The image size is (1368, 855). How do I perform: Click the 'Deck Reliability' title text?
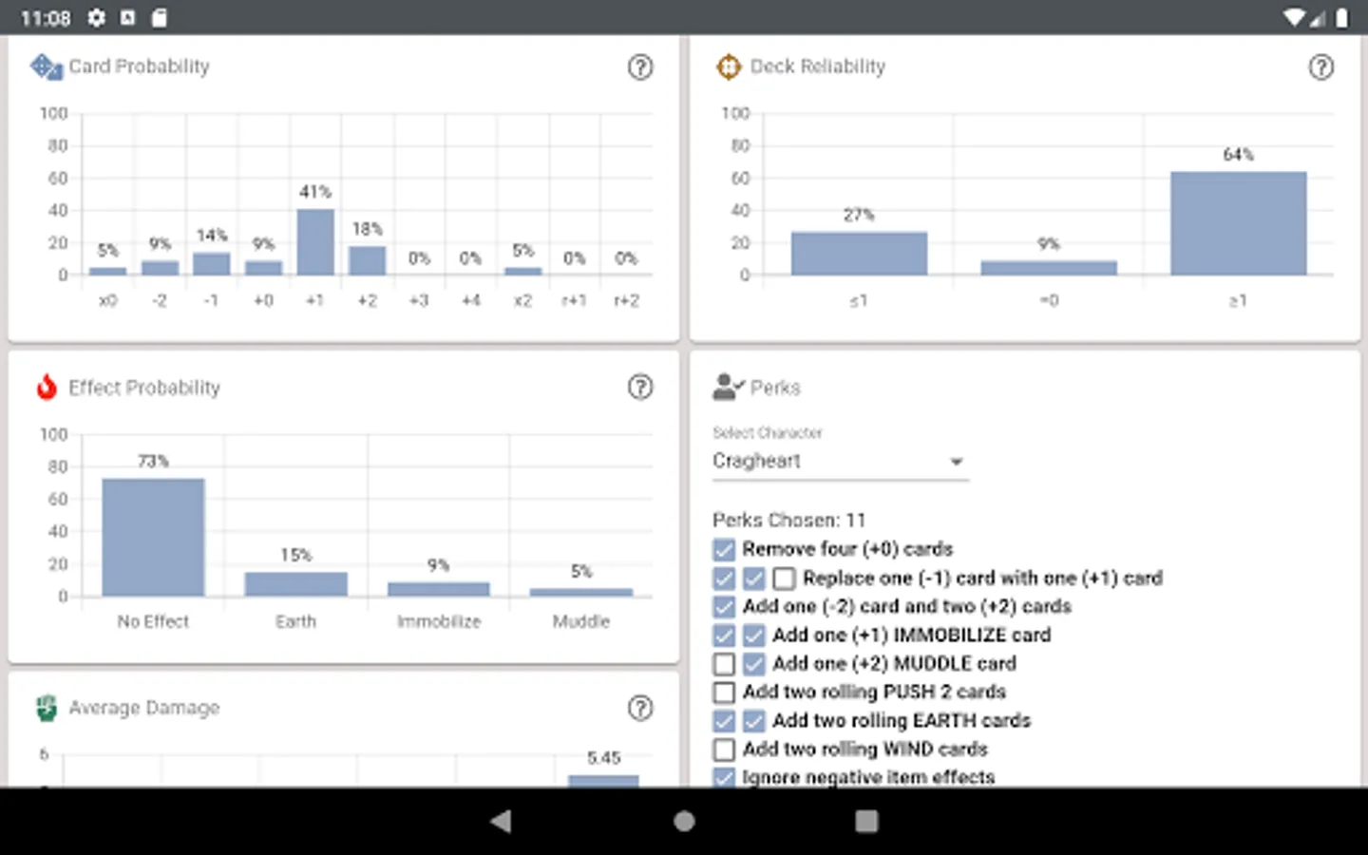(x=817, y=66)
